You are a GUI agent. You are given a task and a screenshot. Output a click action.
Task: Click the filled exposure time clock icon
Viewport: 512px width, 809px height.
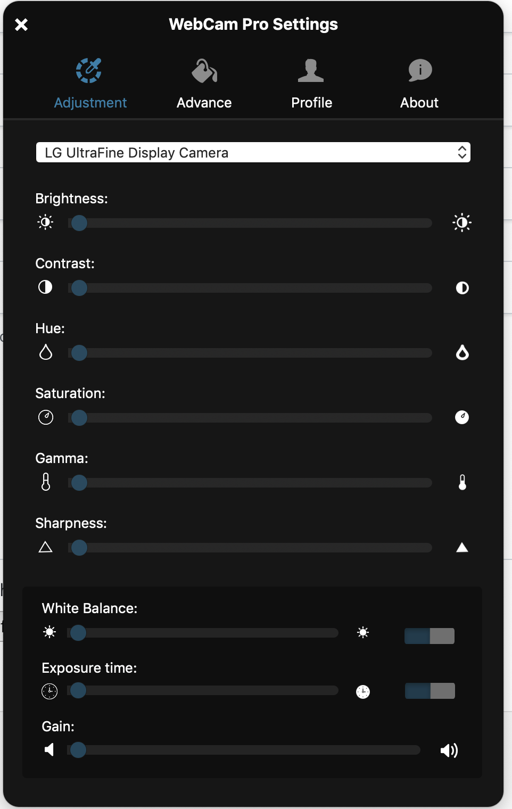click(363, 692)
